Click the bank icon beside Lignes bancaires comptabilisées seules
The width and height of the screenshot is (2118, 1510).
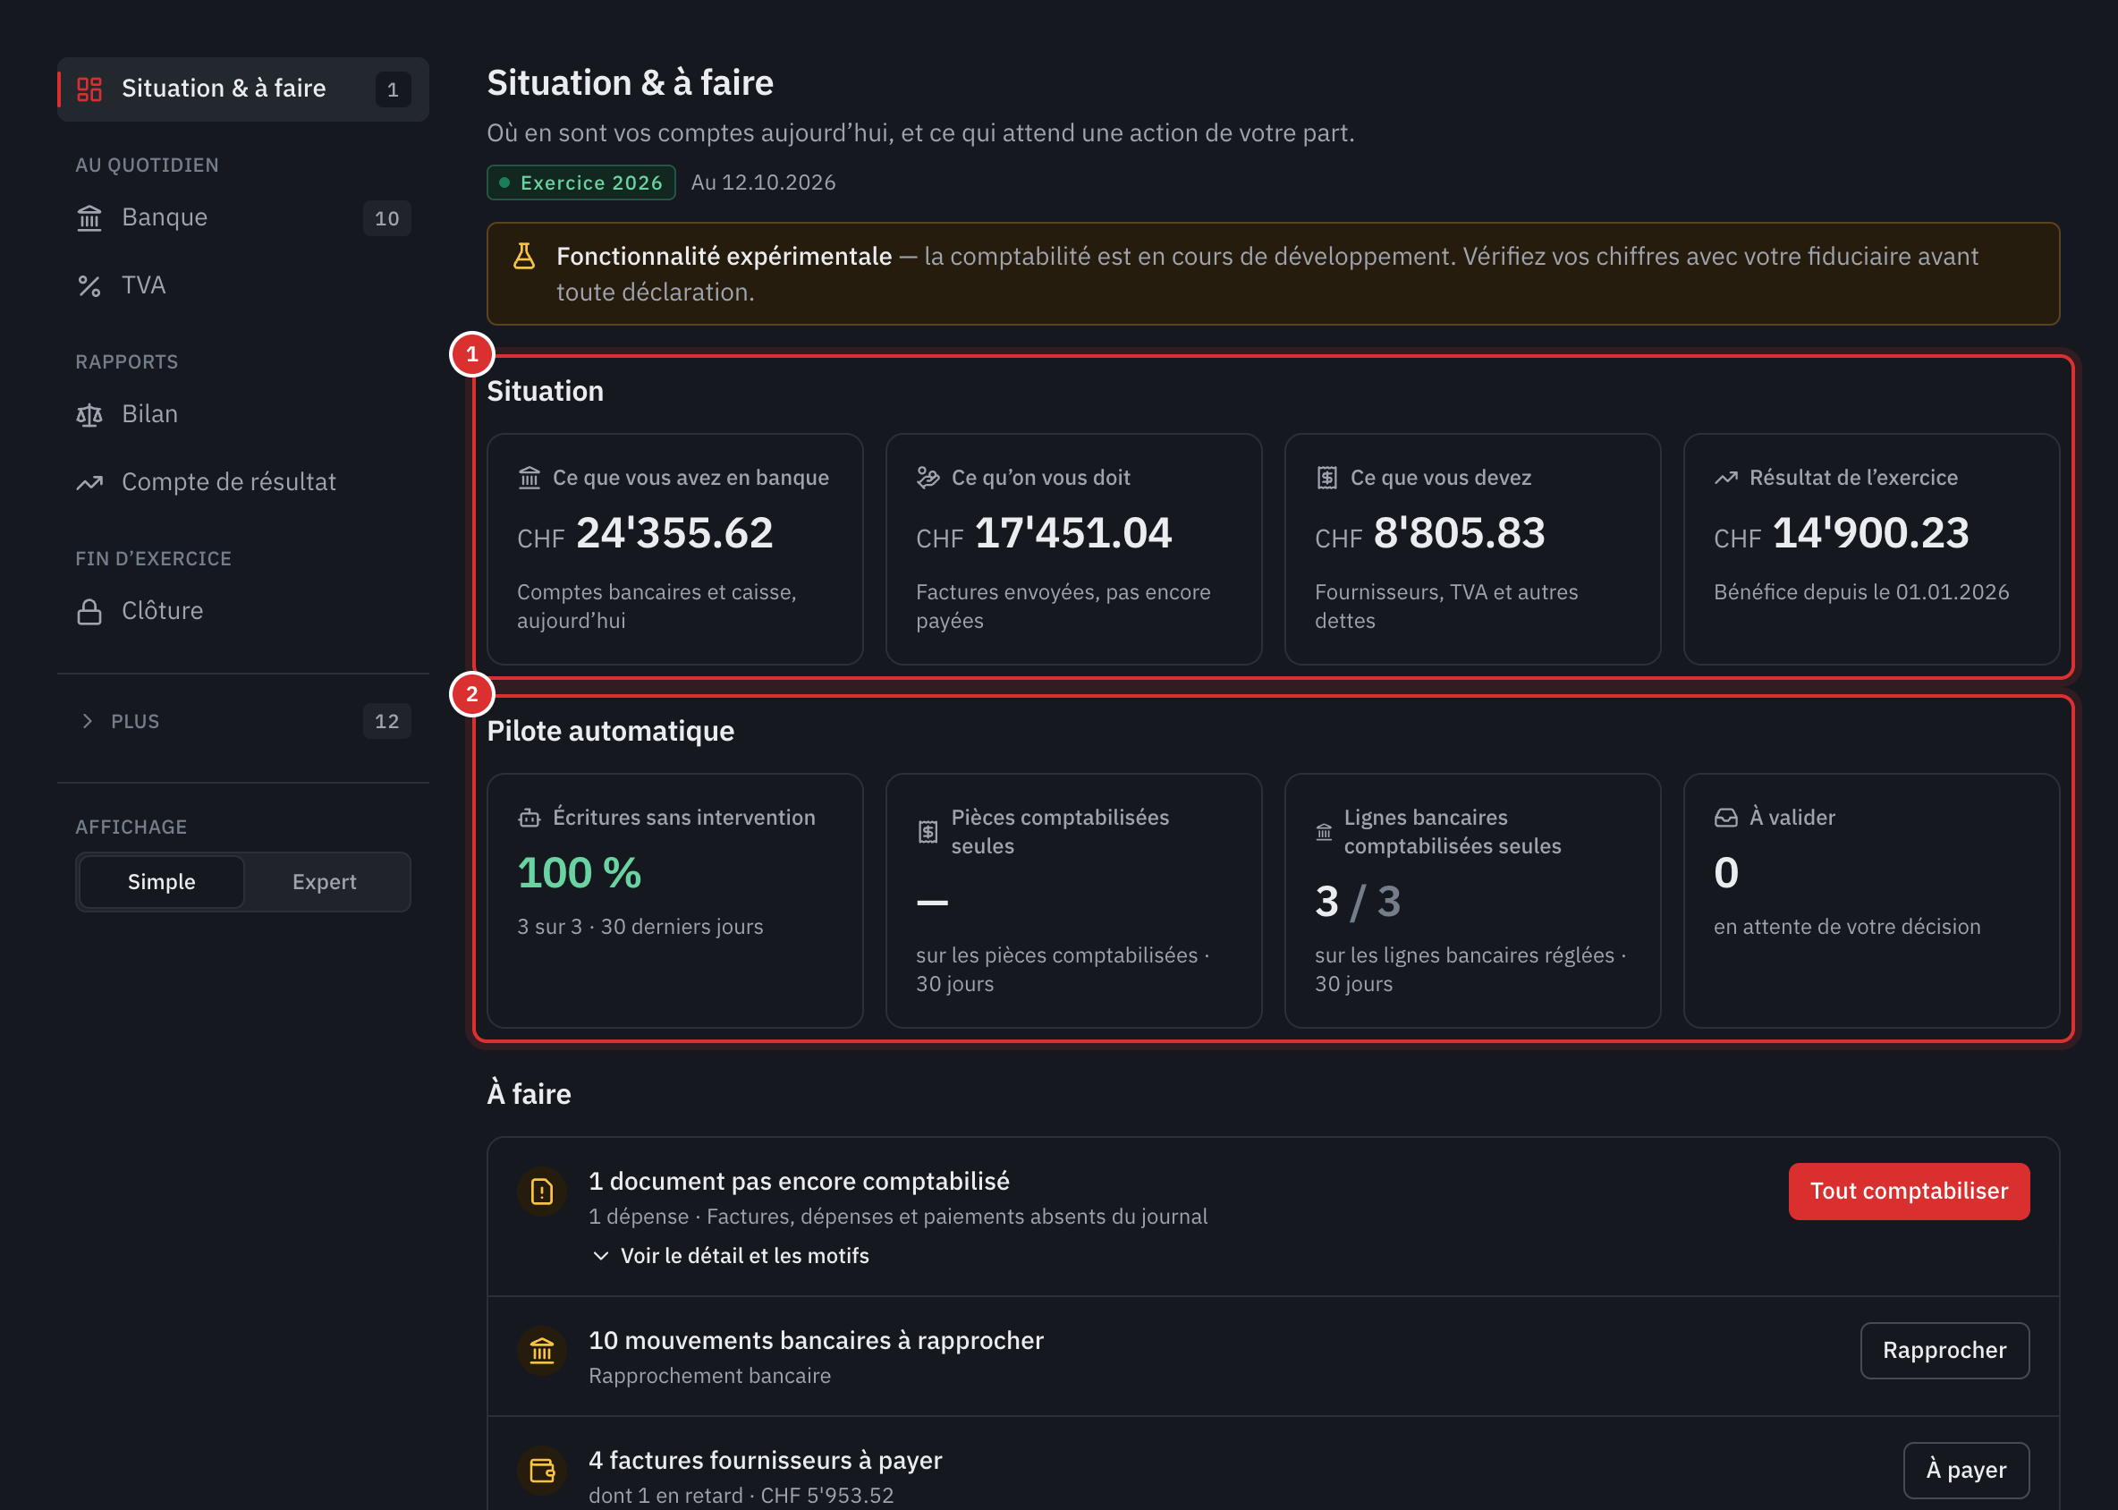point(1324,832)
